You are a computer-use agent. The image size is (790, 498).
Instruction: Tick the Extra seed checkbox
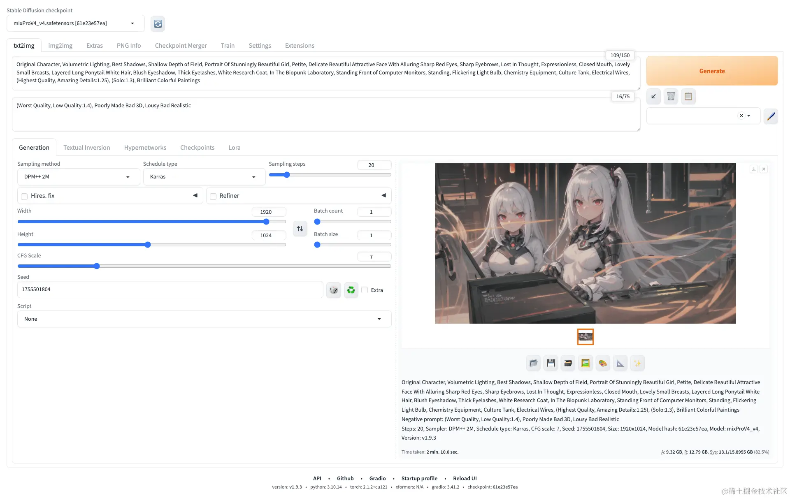365,290
